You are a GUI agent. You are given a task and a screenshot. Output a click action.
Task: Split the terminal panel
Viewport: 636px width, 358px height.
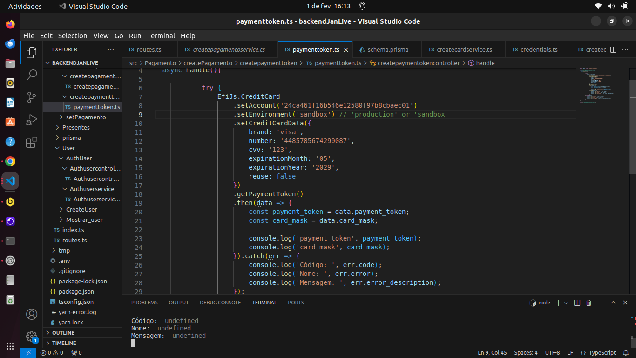(577, 303)
